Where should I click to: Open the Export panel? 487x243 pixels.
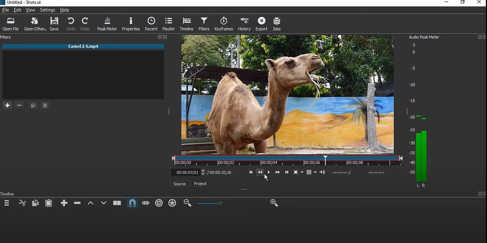(261, 24)
